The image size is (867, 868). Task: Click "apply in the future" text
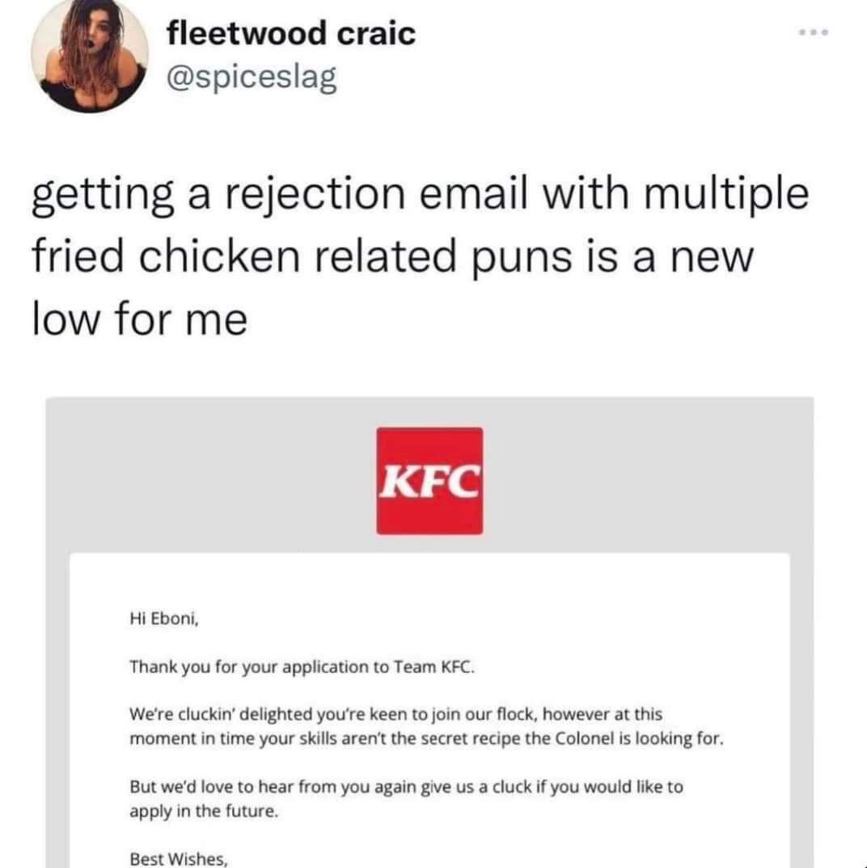[x=204, y=811]
